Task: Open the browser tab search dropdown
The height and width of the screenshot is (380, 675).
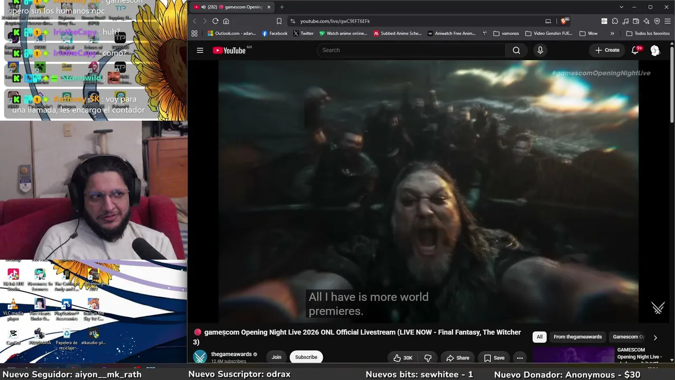Action: tap(622, 7)
